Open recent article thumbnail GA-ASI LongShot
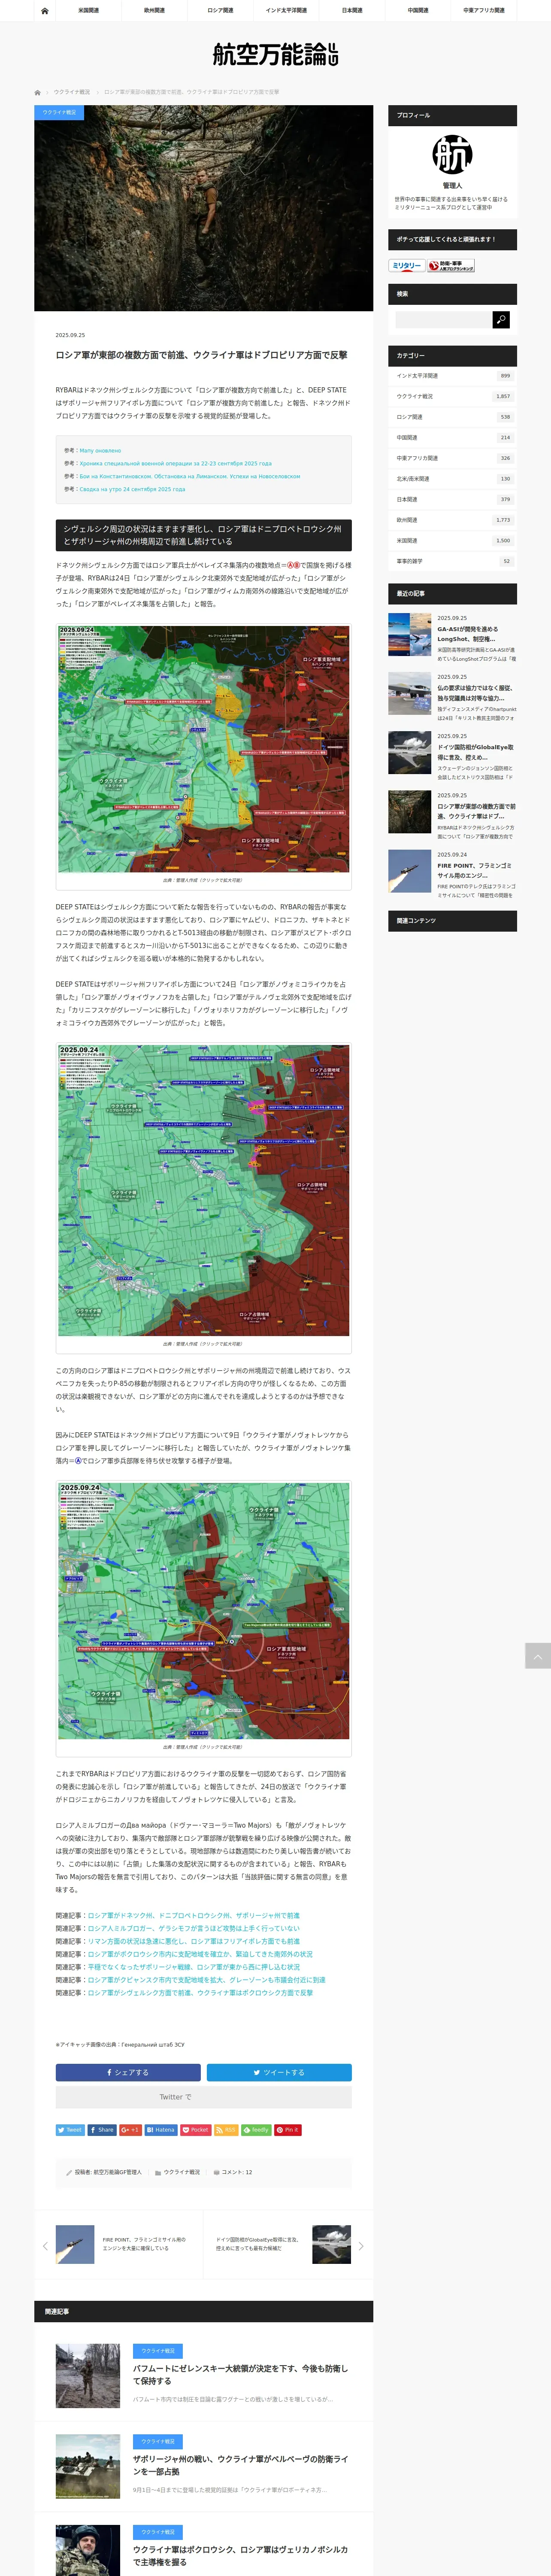Screen dimensions: 551x2576 coord(410,634)
